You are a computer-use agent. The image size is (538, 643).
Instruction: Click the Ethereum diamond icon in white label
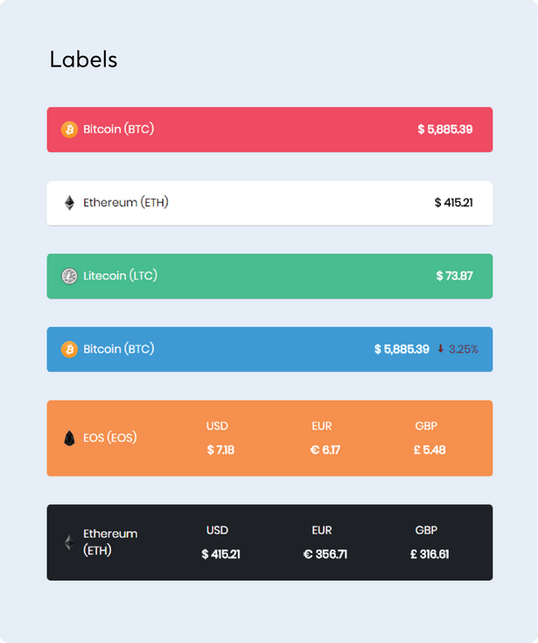[x=70, y=203]
